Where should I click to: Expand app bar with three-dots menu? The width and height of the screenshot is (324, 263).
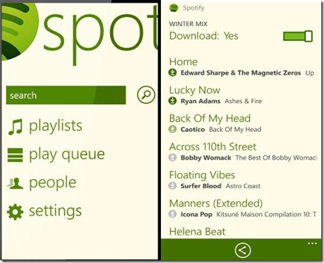(312, 243)
